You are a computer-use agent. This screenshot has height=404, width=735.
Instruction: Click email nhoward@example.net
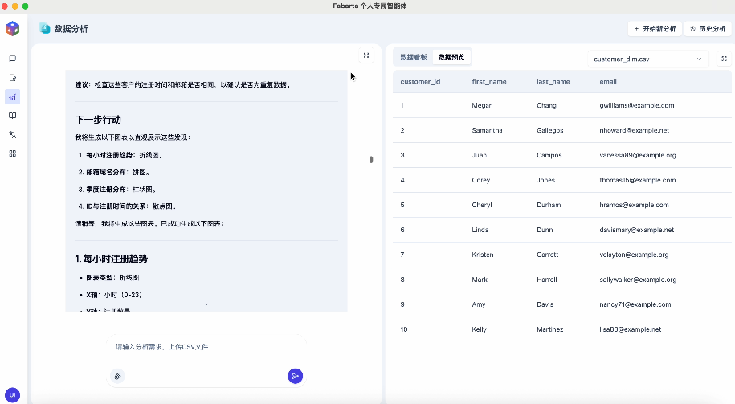[x=635, y=130]
